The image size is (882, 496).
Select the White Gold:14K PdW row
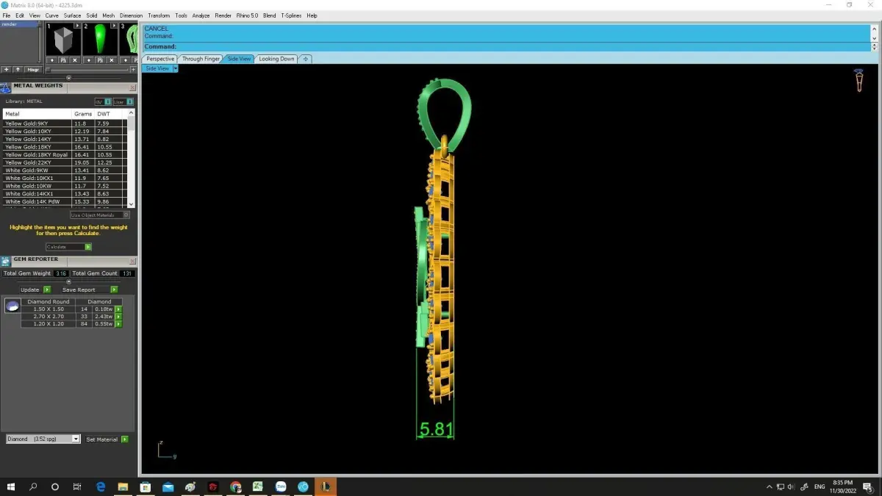point(65,201)
